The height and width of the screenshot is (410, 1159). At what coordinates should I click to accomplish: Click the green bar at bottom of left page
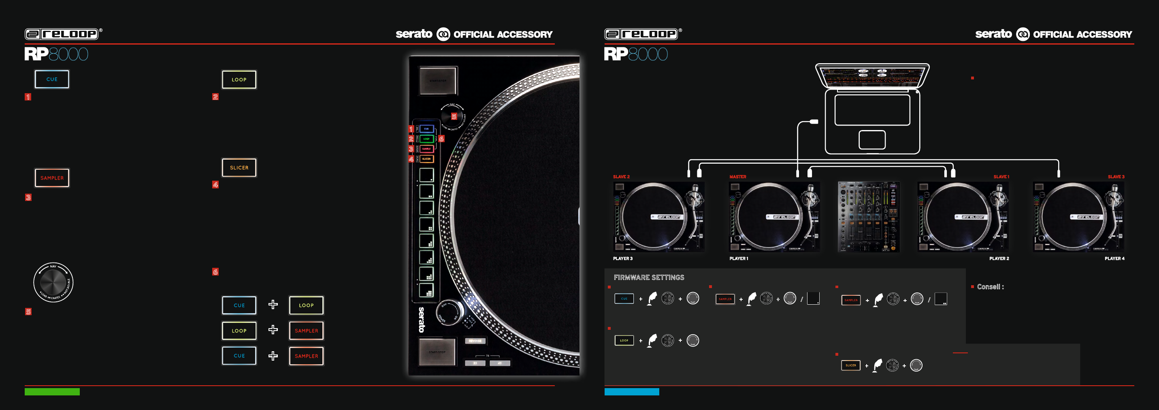coord(52,391)
